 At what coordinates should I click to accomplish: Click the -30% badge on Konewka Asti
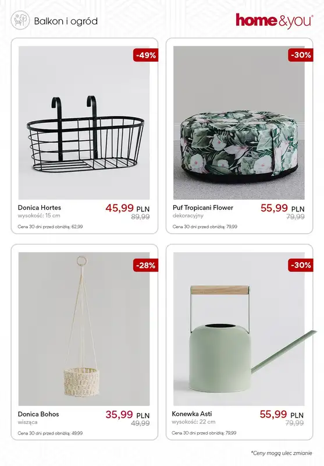(x=301, y=265)
